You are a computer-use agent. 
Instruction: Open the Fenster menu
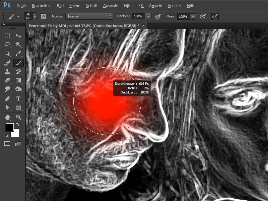pyautogui.click(x=174, y=6)
